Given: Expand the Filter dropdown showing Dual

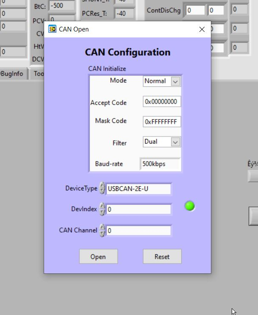Looking at the screenshot, I should point(176,142).
